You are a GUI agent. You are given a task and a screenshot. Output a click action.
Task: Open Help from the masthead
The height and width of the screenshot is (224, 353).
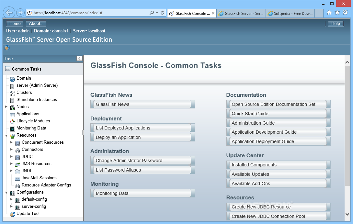[336, 23]
